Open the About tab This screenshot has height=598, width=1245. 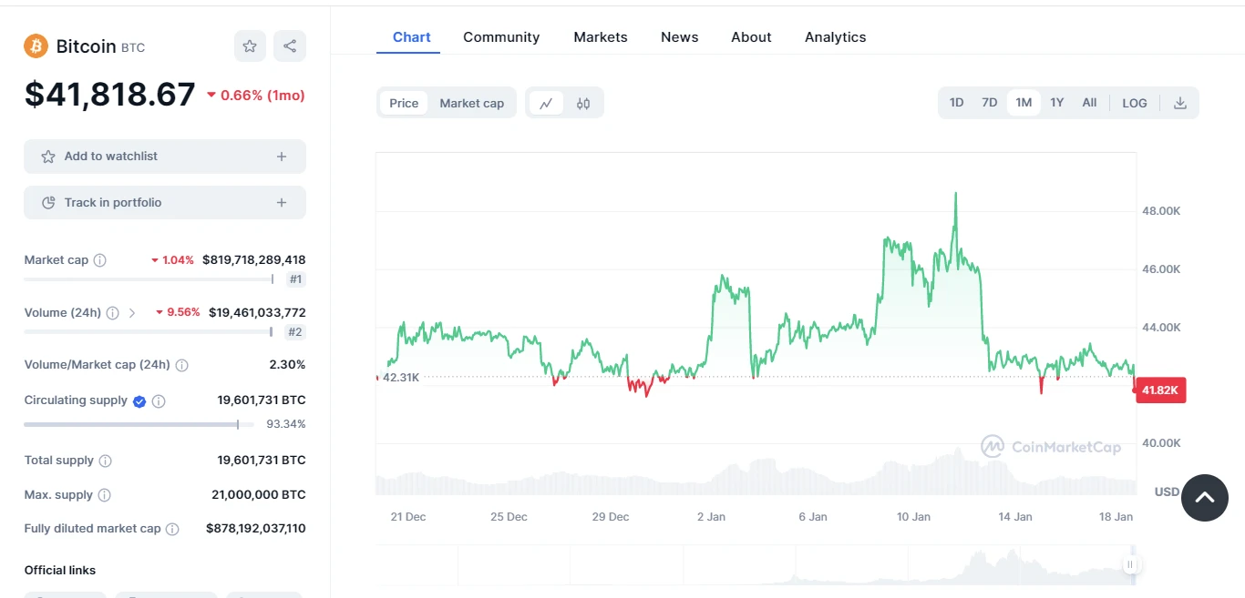tap(751, 37)
